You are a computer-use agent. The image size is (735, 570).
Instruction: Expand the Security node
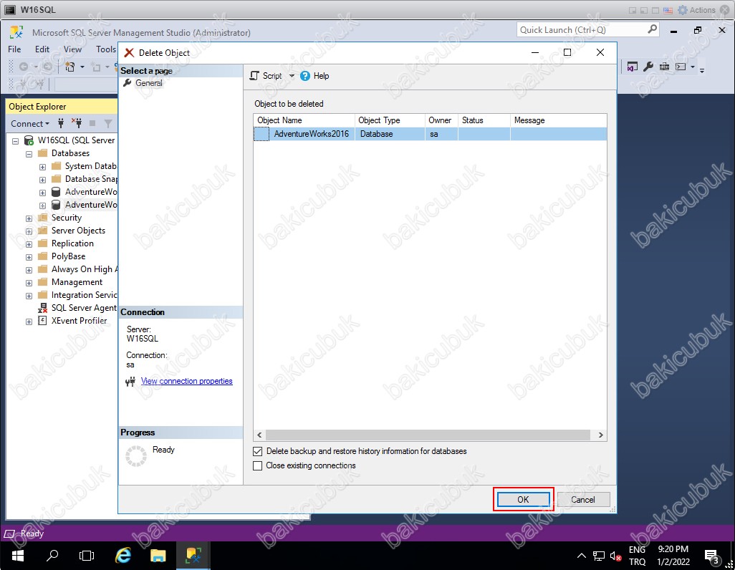pyautogui.click(x=29, y=218)
